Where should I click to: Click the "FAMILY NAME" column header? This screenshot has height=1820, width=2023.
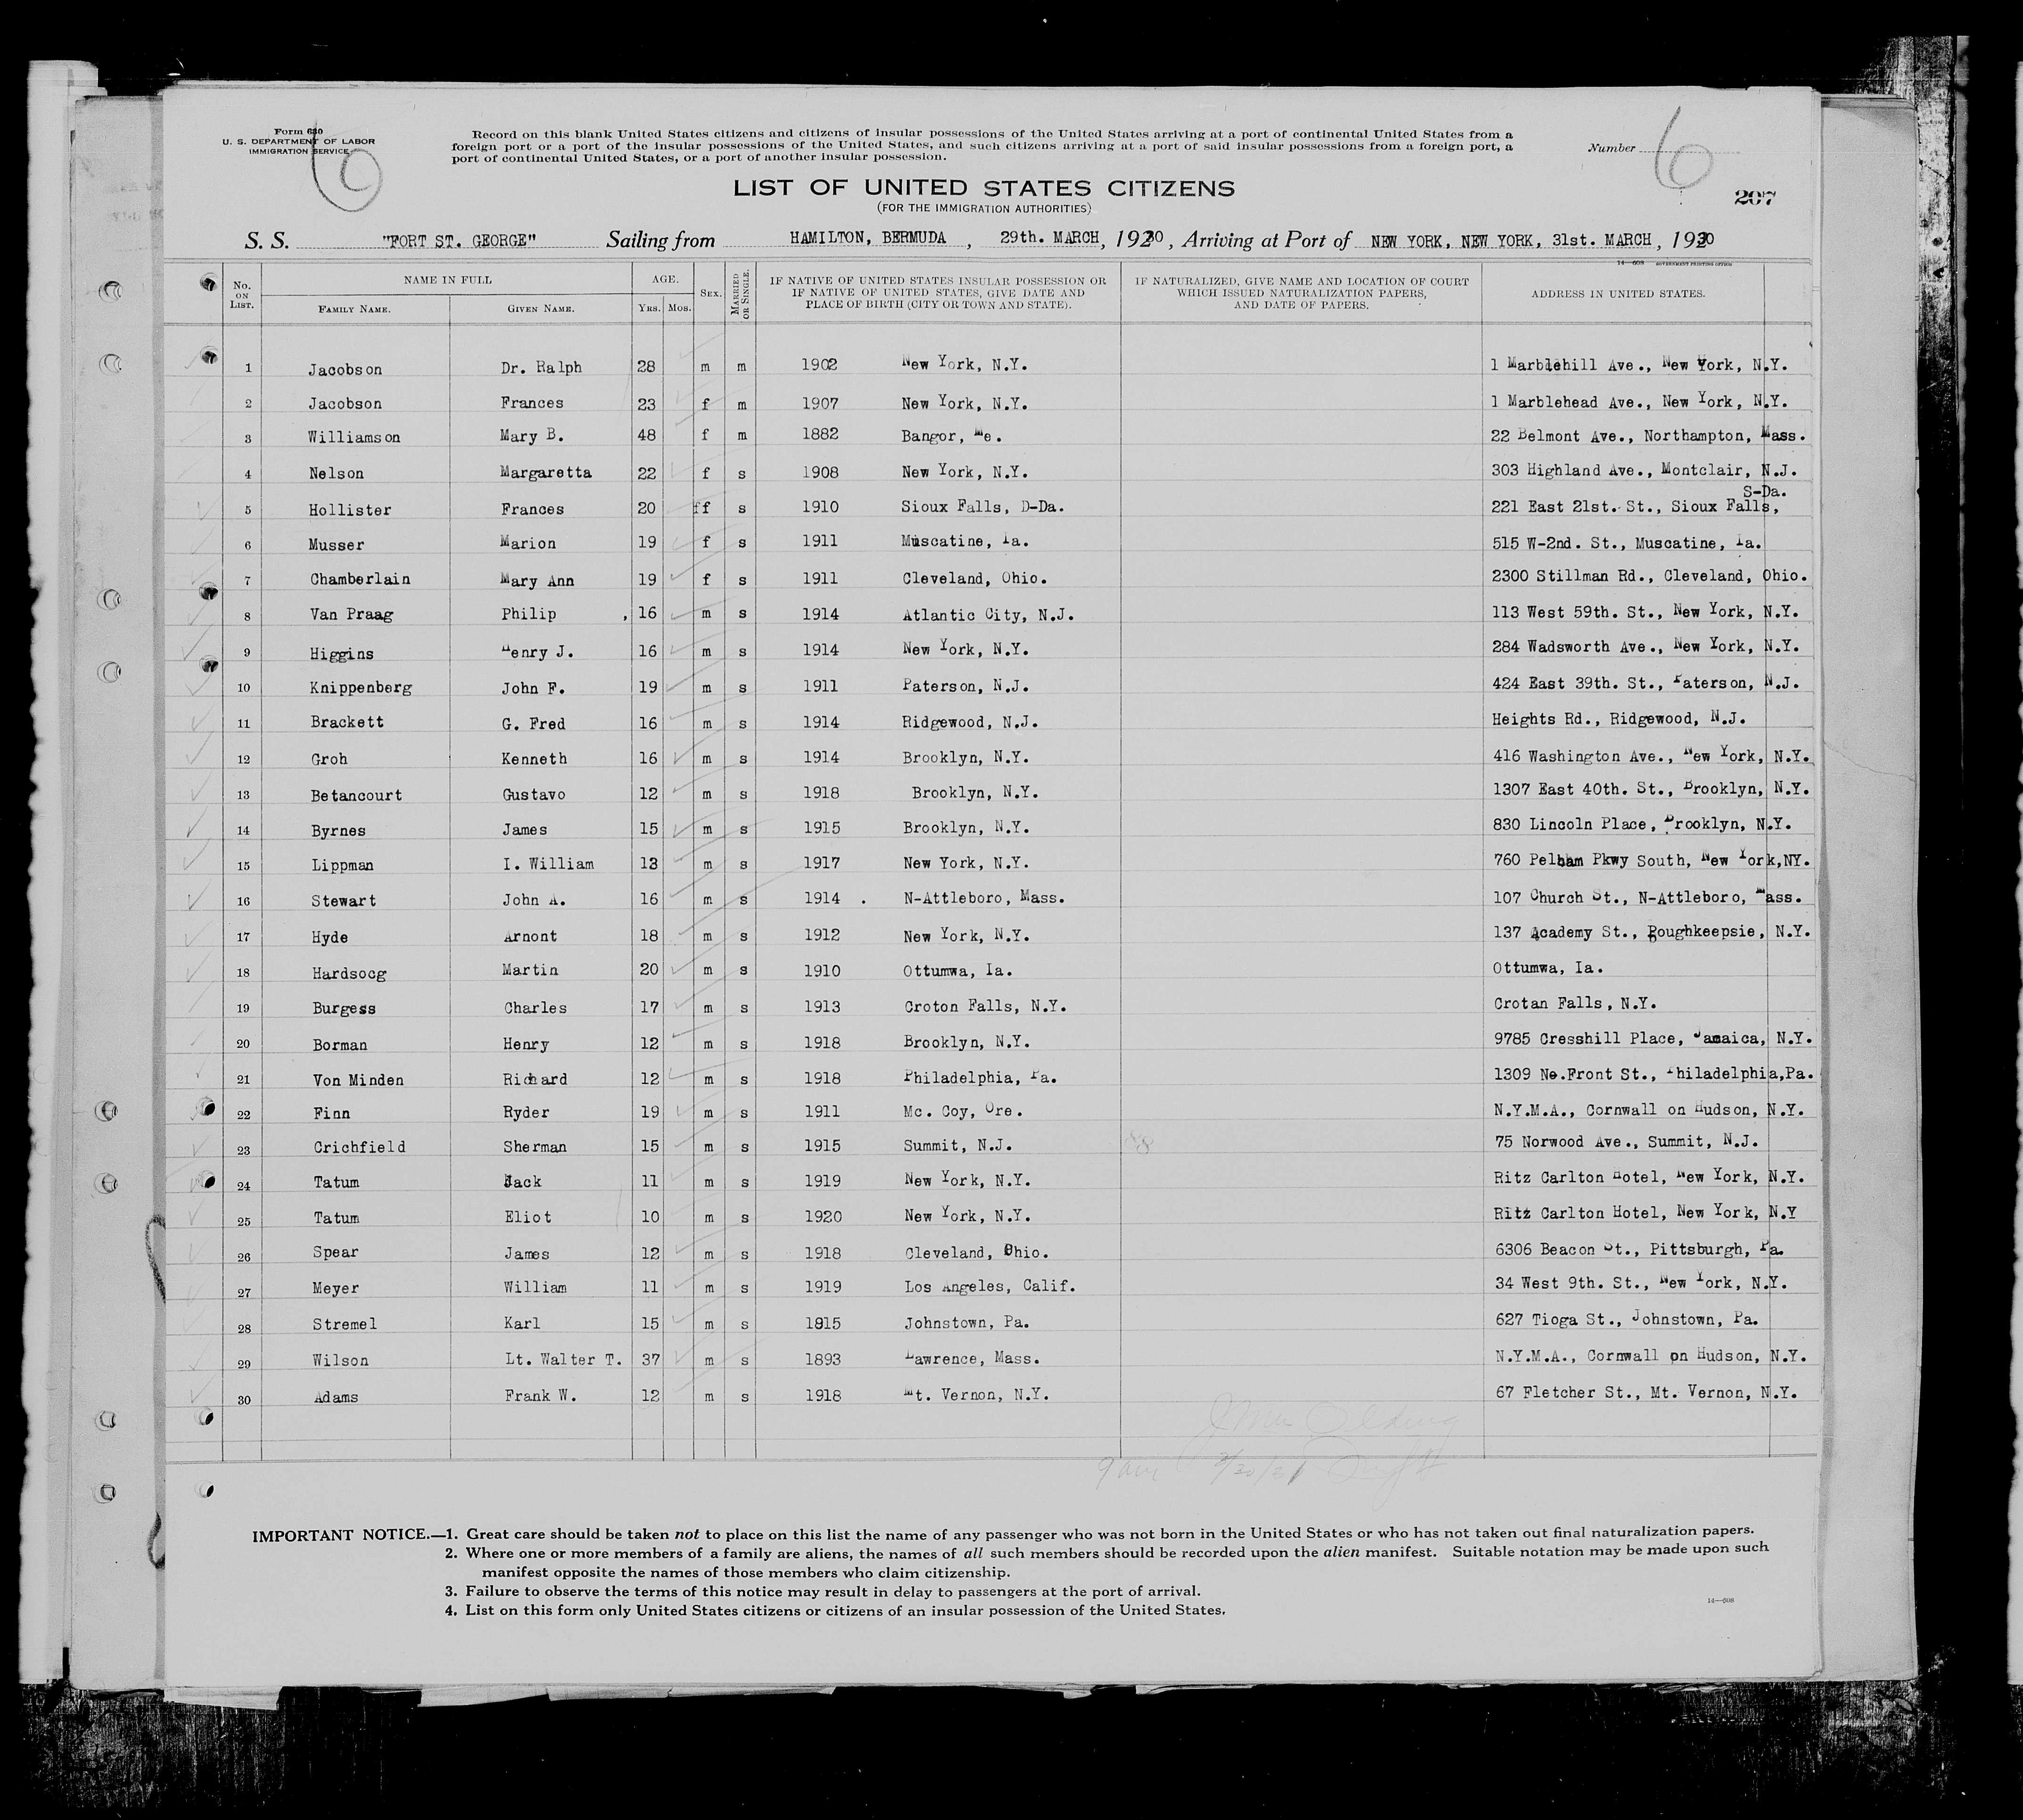click(x=354, y=310)
